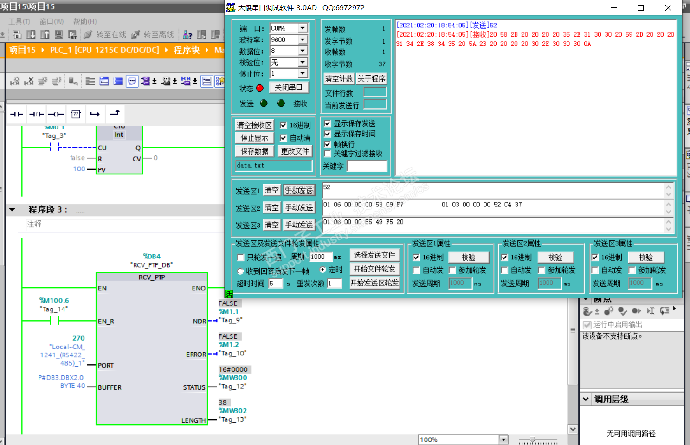Screen dimensions: 690x445
Task: Insert an empty box instruction
Action: (76, 114)
